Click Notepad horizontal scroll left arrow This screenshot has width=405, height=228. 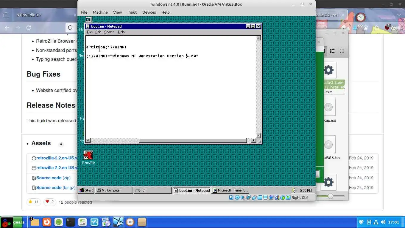coord(88,140)
